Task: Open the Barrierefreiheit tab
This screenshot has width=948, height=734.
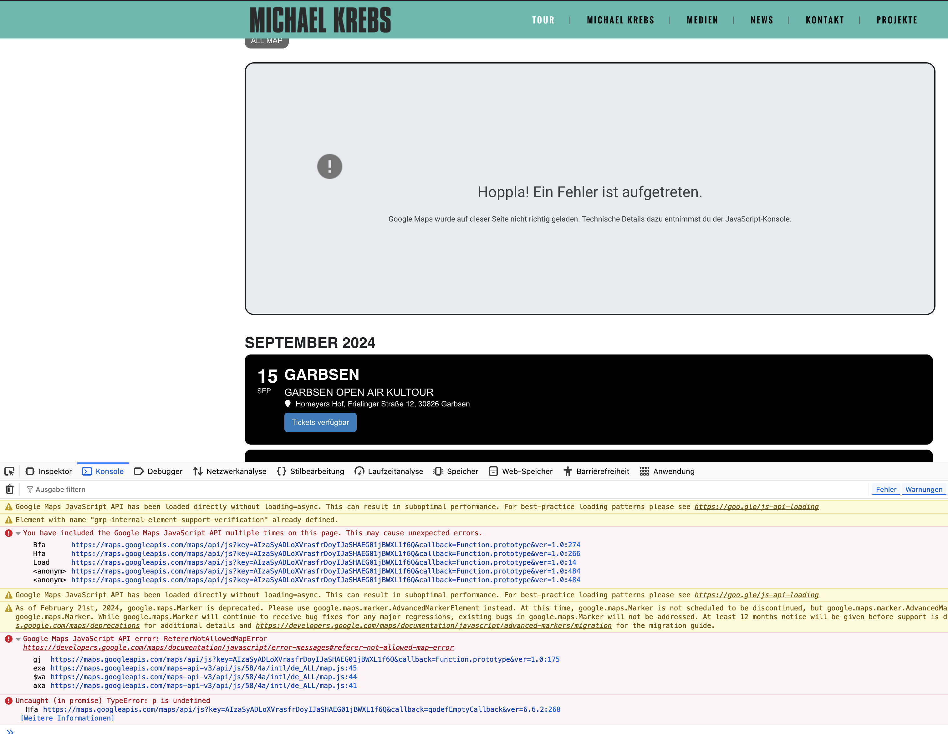Action: [596, 471]
